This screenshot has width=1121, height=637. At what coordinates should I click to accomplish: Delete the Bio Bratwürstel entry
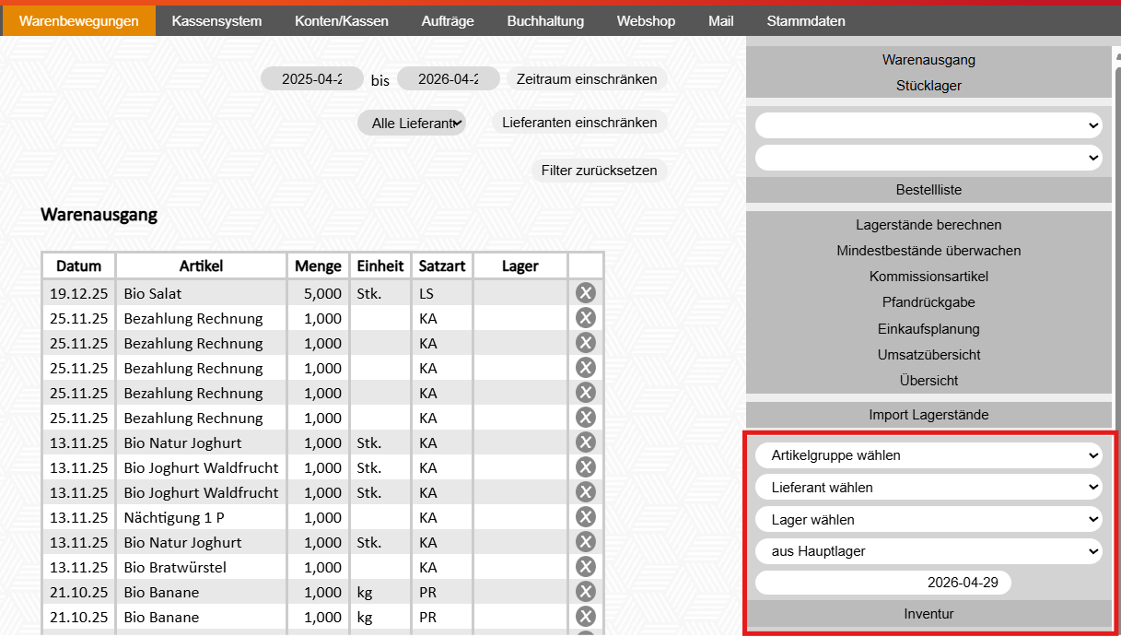coord(586,567)
